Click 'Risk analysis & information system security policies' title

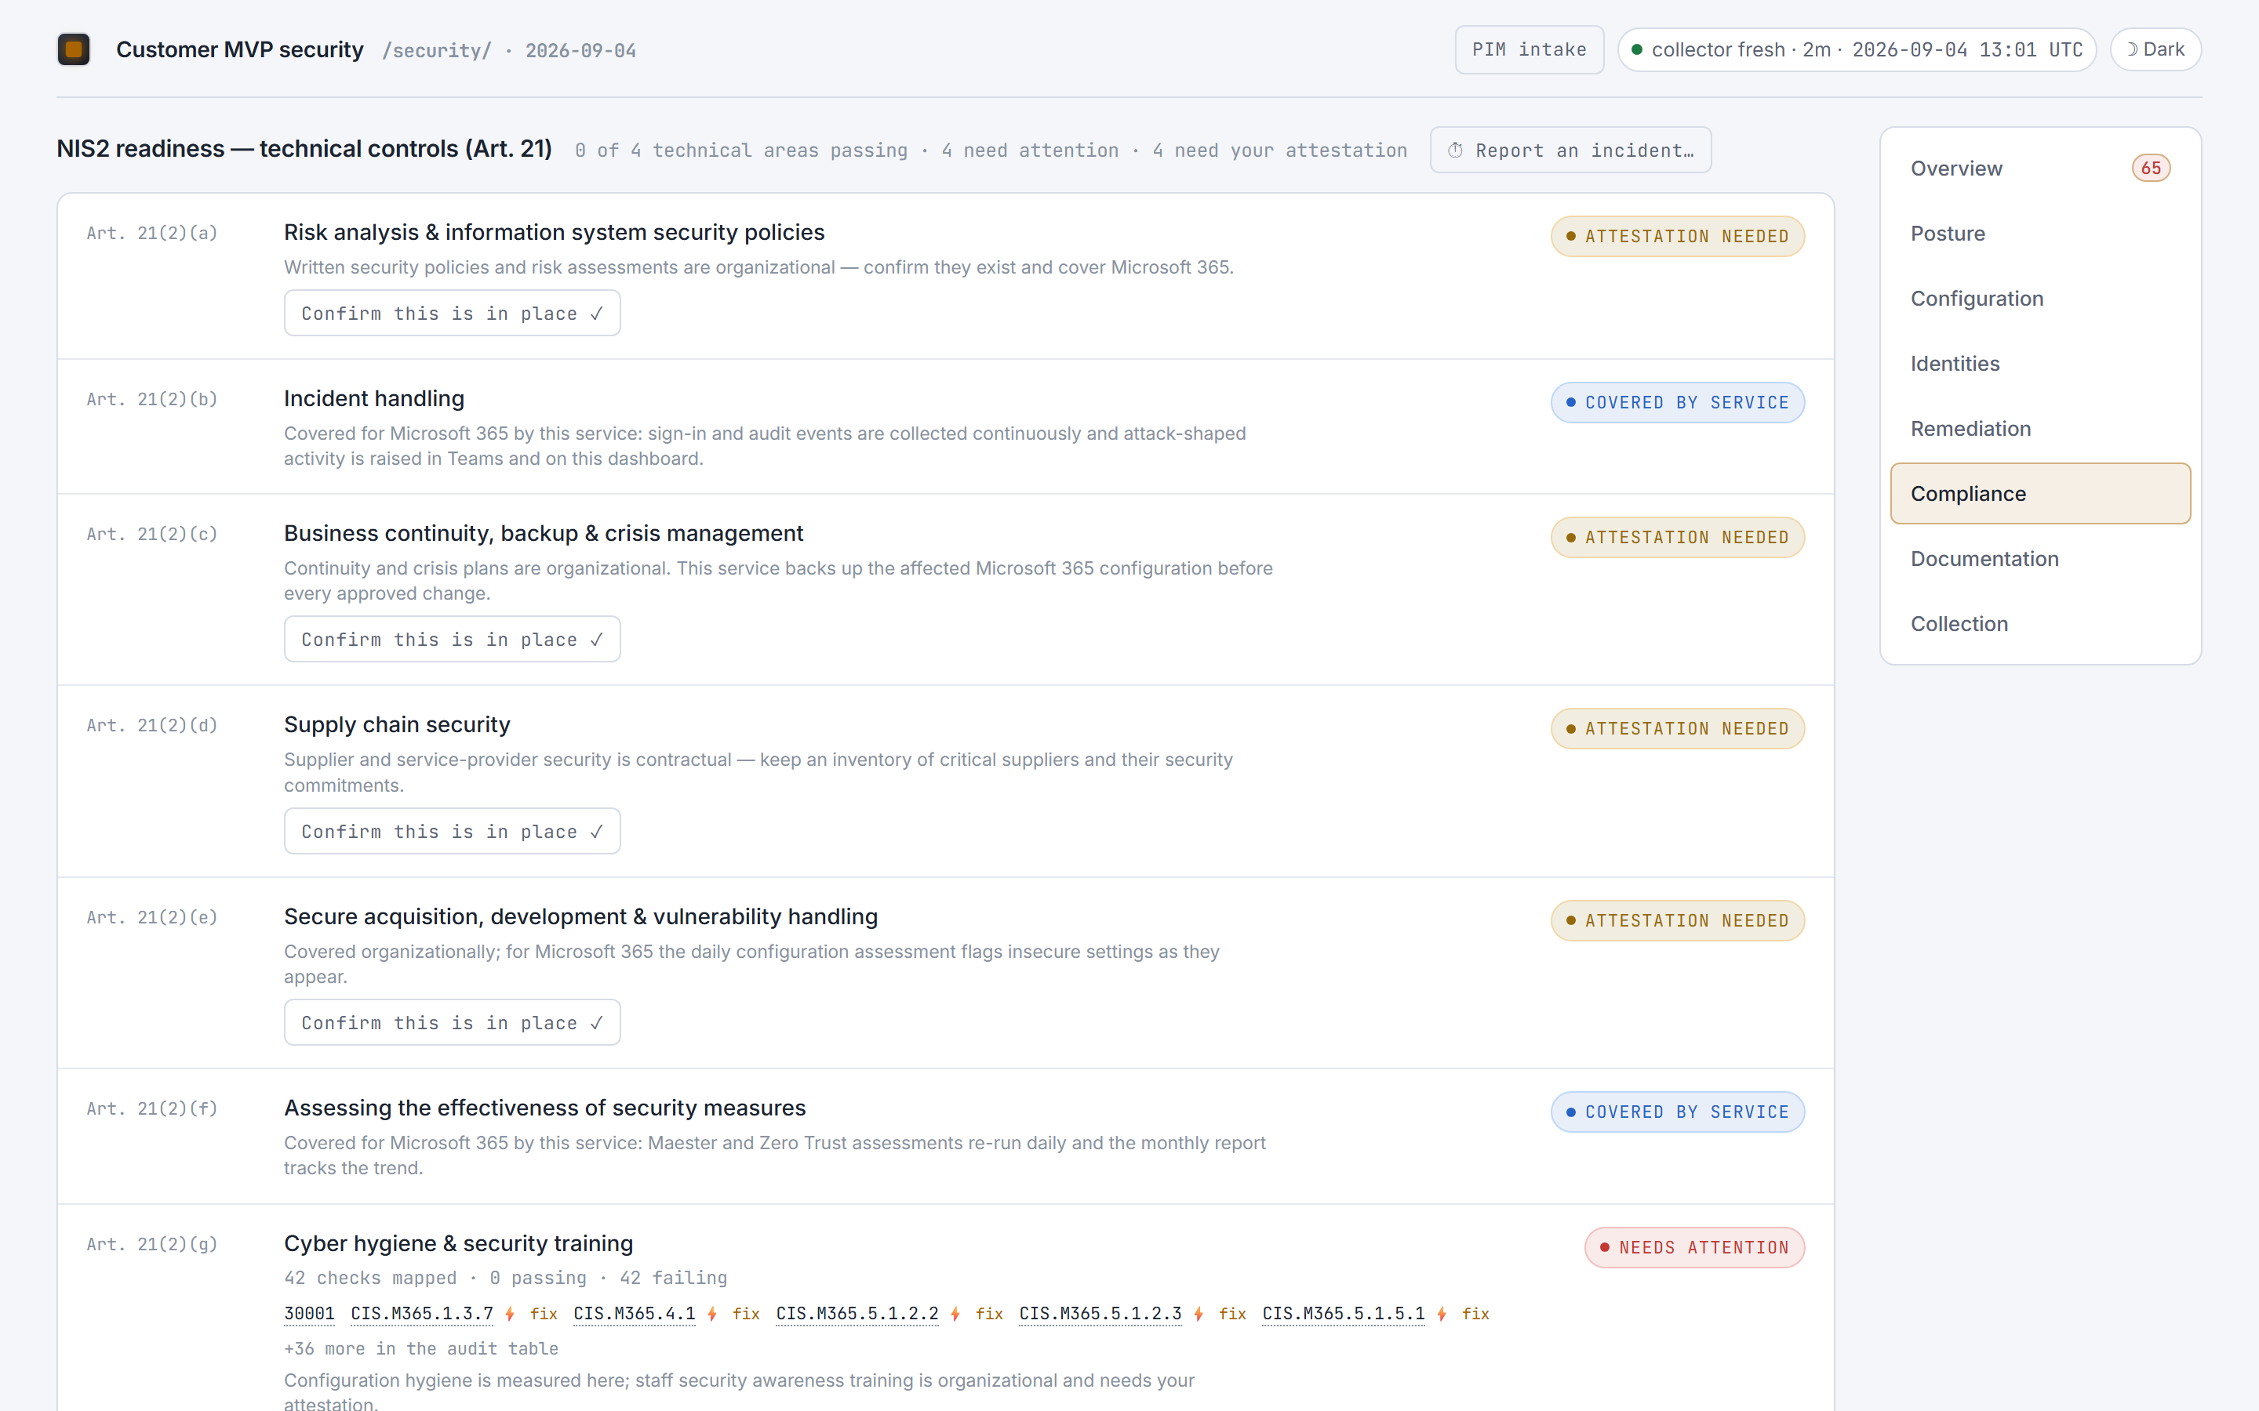(555, 232)
